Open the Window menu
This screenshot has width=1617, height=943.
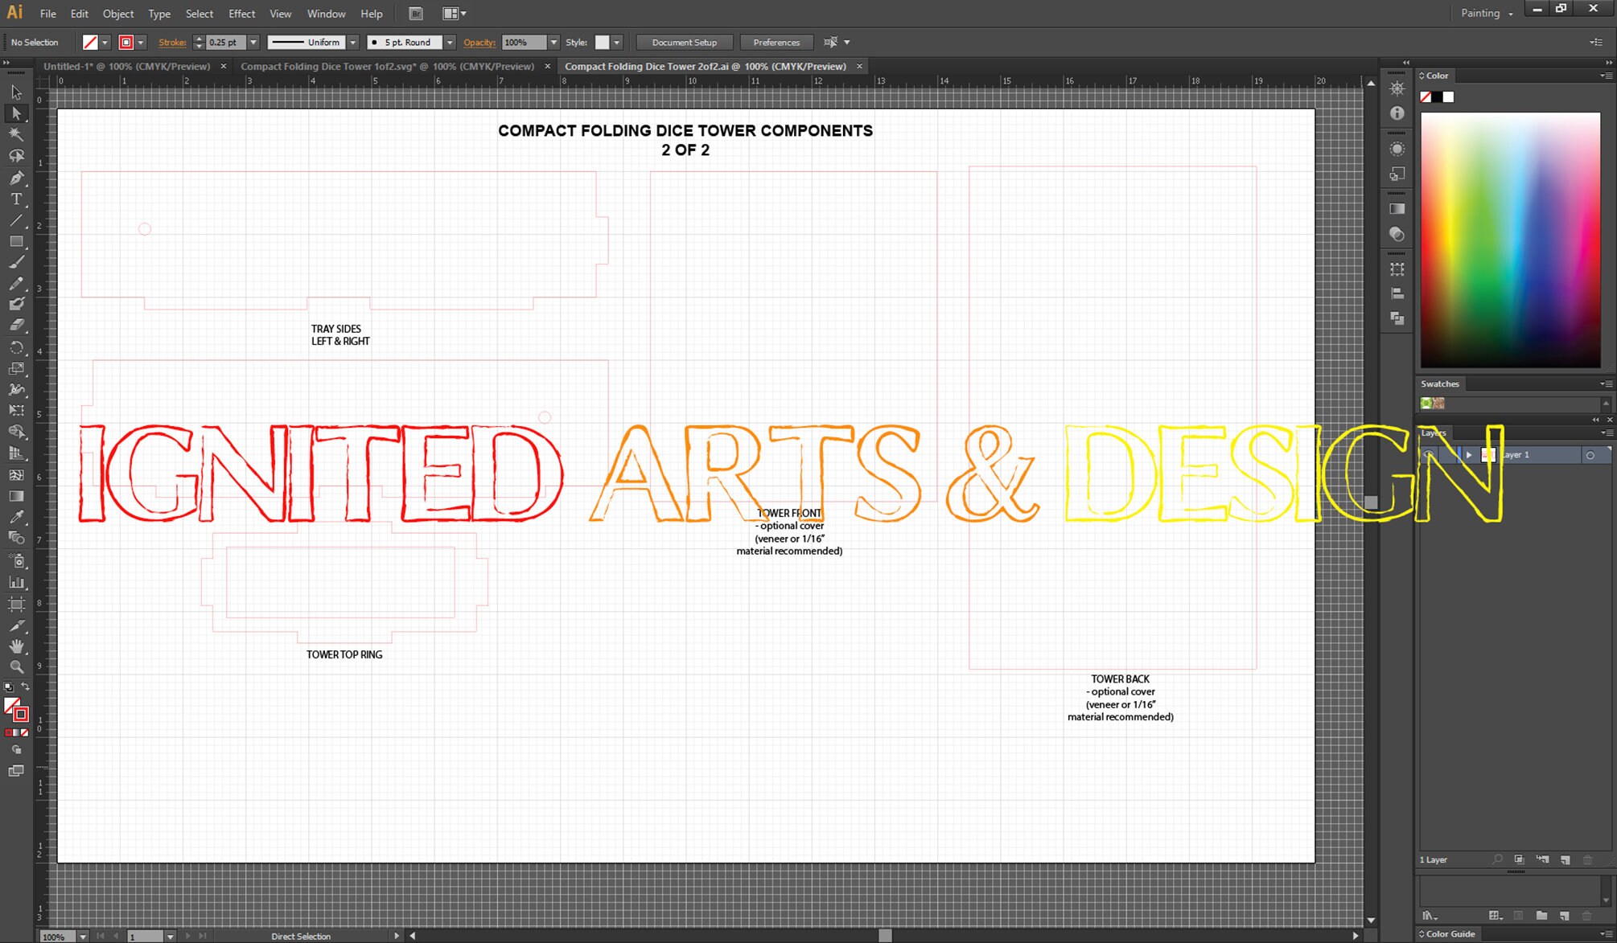(326, 14)
